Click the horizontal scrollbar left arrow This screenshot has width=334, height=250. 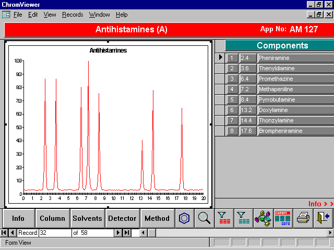143,233
